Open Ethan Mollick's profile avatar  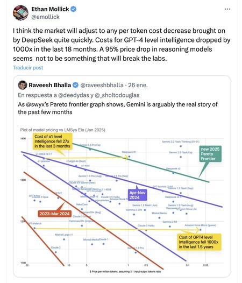coord(20,13)
